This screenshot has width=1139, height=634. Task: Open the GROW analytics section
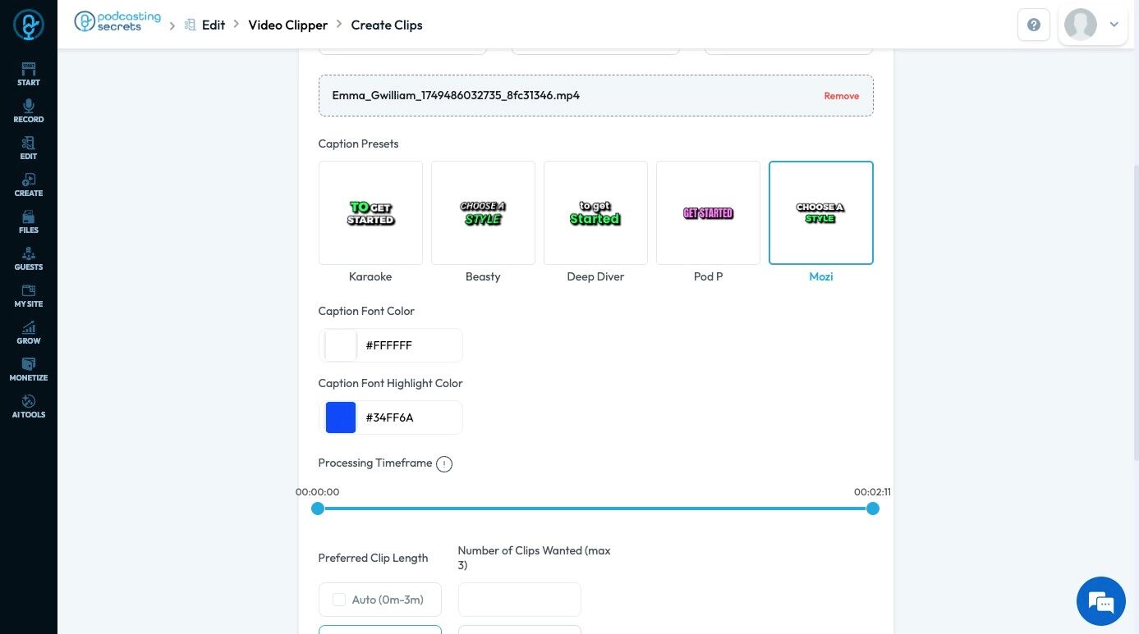click(29, 332)
